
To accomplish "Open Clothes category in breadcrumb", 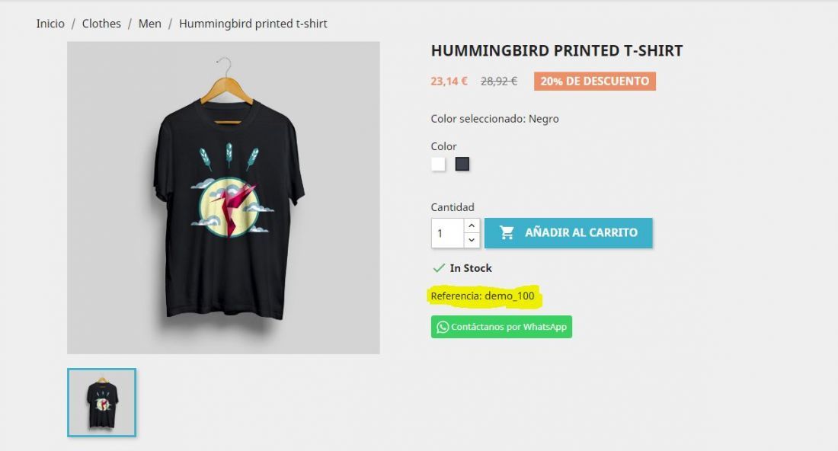I will coord(101,24).
